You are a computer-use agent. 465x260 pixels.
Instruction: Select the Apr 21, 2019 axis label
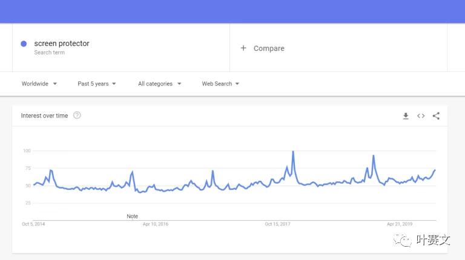400,224
